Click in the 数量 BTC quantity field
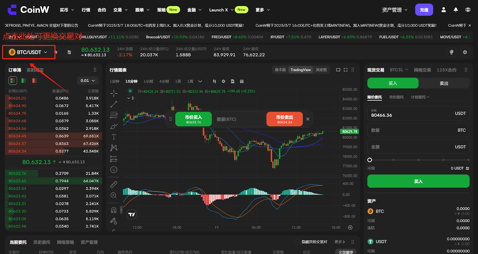The image size is (478, 254). coord(418,130)
